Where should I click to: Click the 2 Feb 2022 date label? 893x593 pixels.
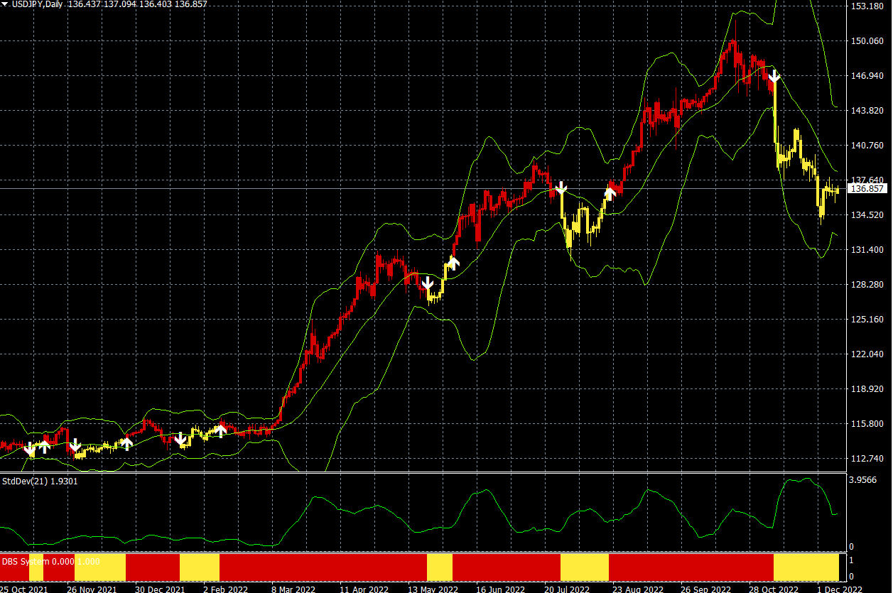227,589
